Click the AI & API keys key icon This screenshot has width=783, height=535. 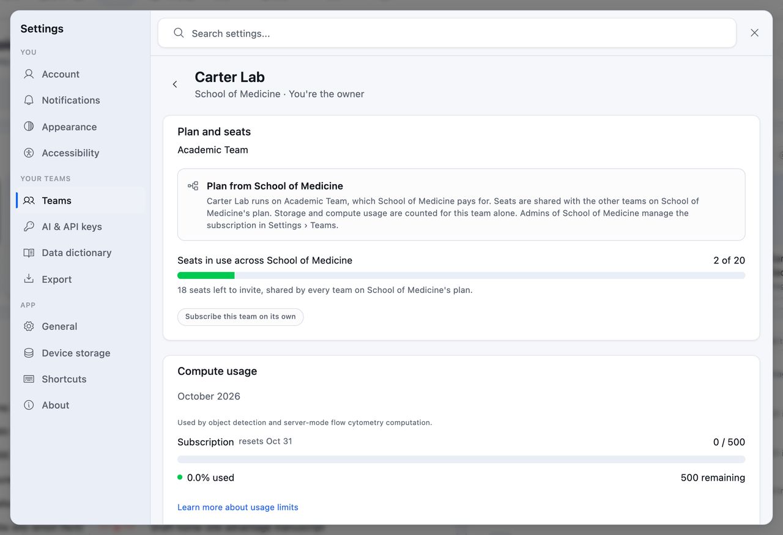(29, 226)
